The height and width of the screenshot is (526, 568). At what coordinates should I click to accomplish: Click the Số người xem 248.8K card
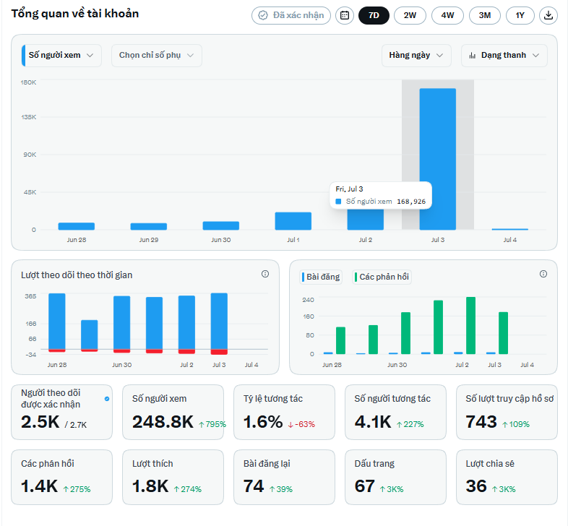[173, 413]
